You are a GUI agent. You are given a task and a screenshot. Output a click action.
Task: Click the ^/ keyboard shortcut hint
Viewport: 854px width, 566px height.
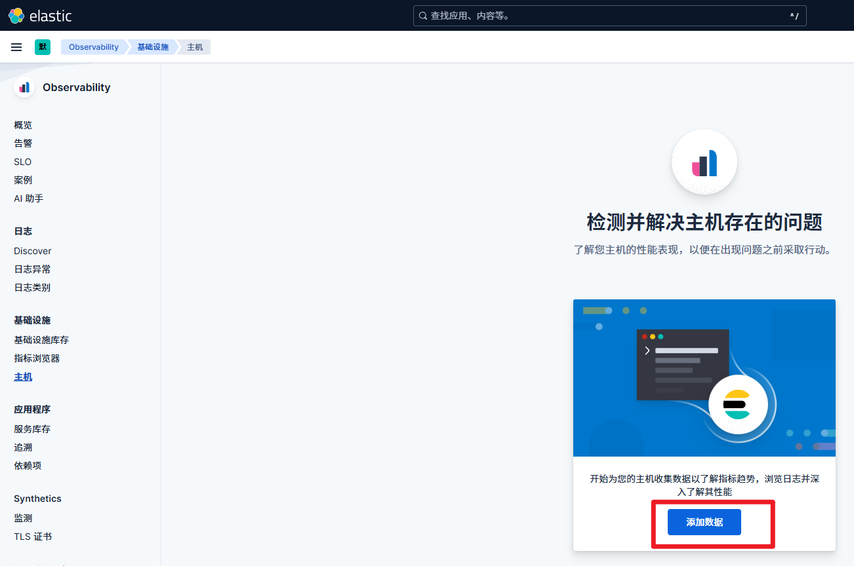pyautogui.click(x=794, y=16)
